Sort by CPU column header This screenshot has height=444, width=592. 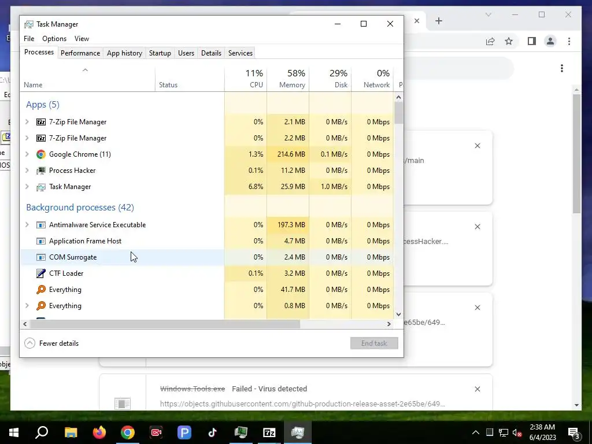click(x=246, y=79)
